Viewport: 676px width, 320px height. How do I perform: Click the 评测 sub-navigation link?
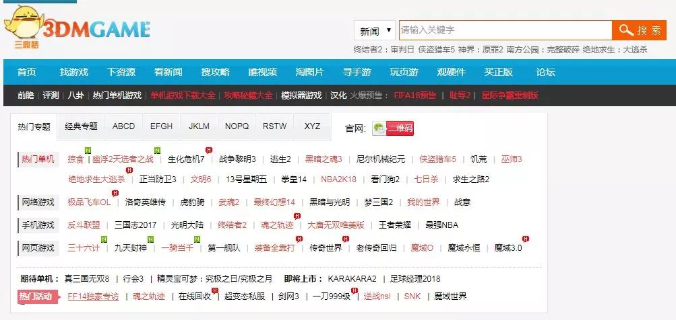(51, 95)
